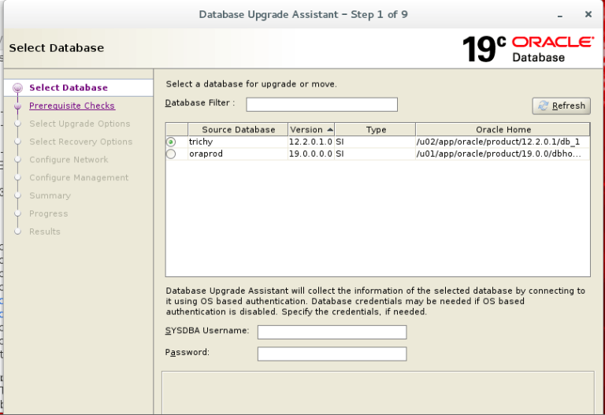Click the Password input field
605x415 pixels.
[332, 354]
